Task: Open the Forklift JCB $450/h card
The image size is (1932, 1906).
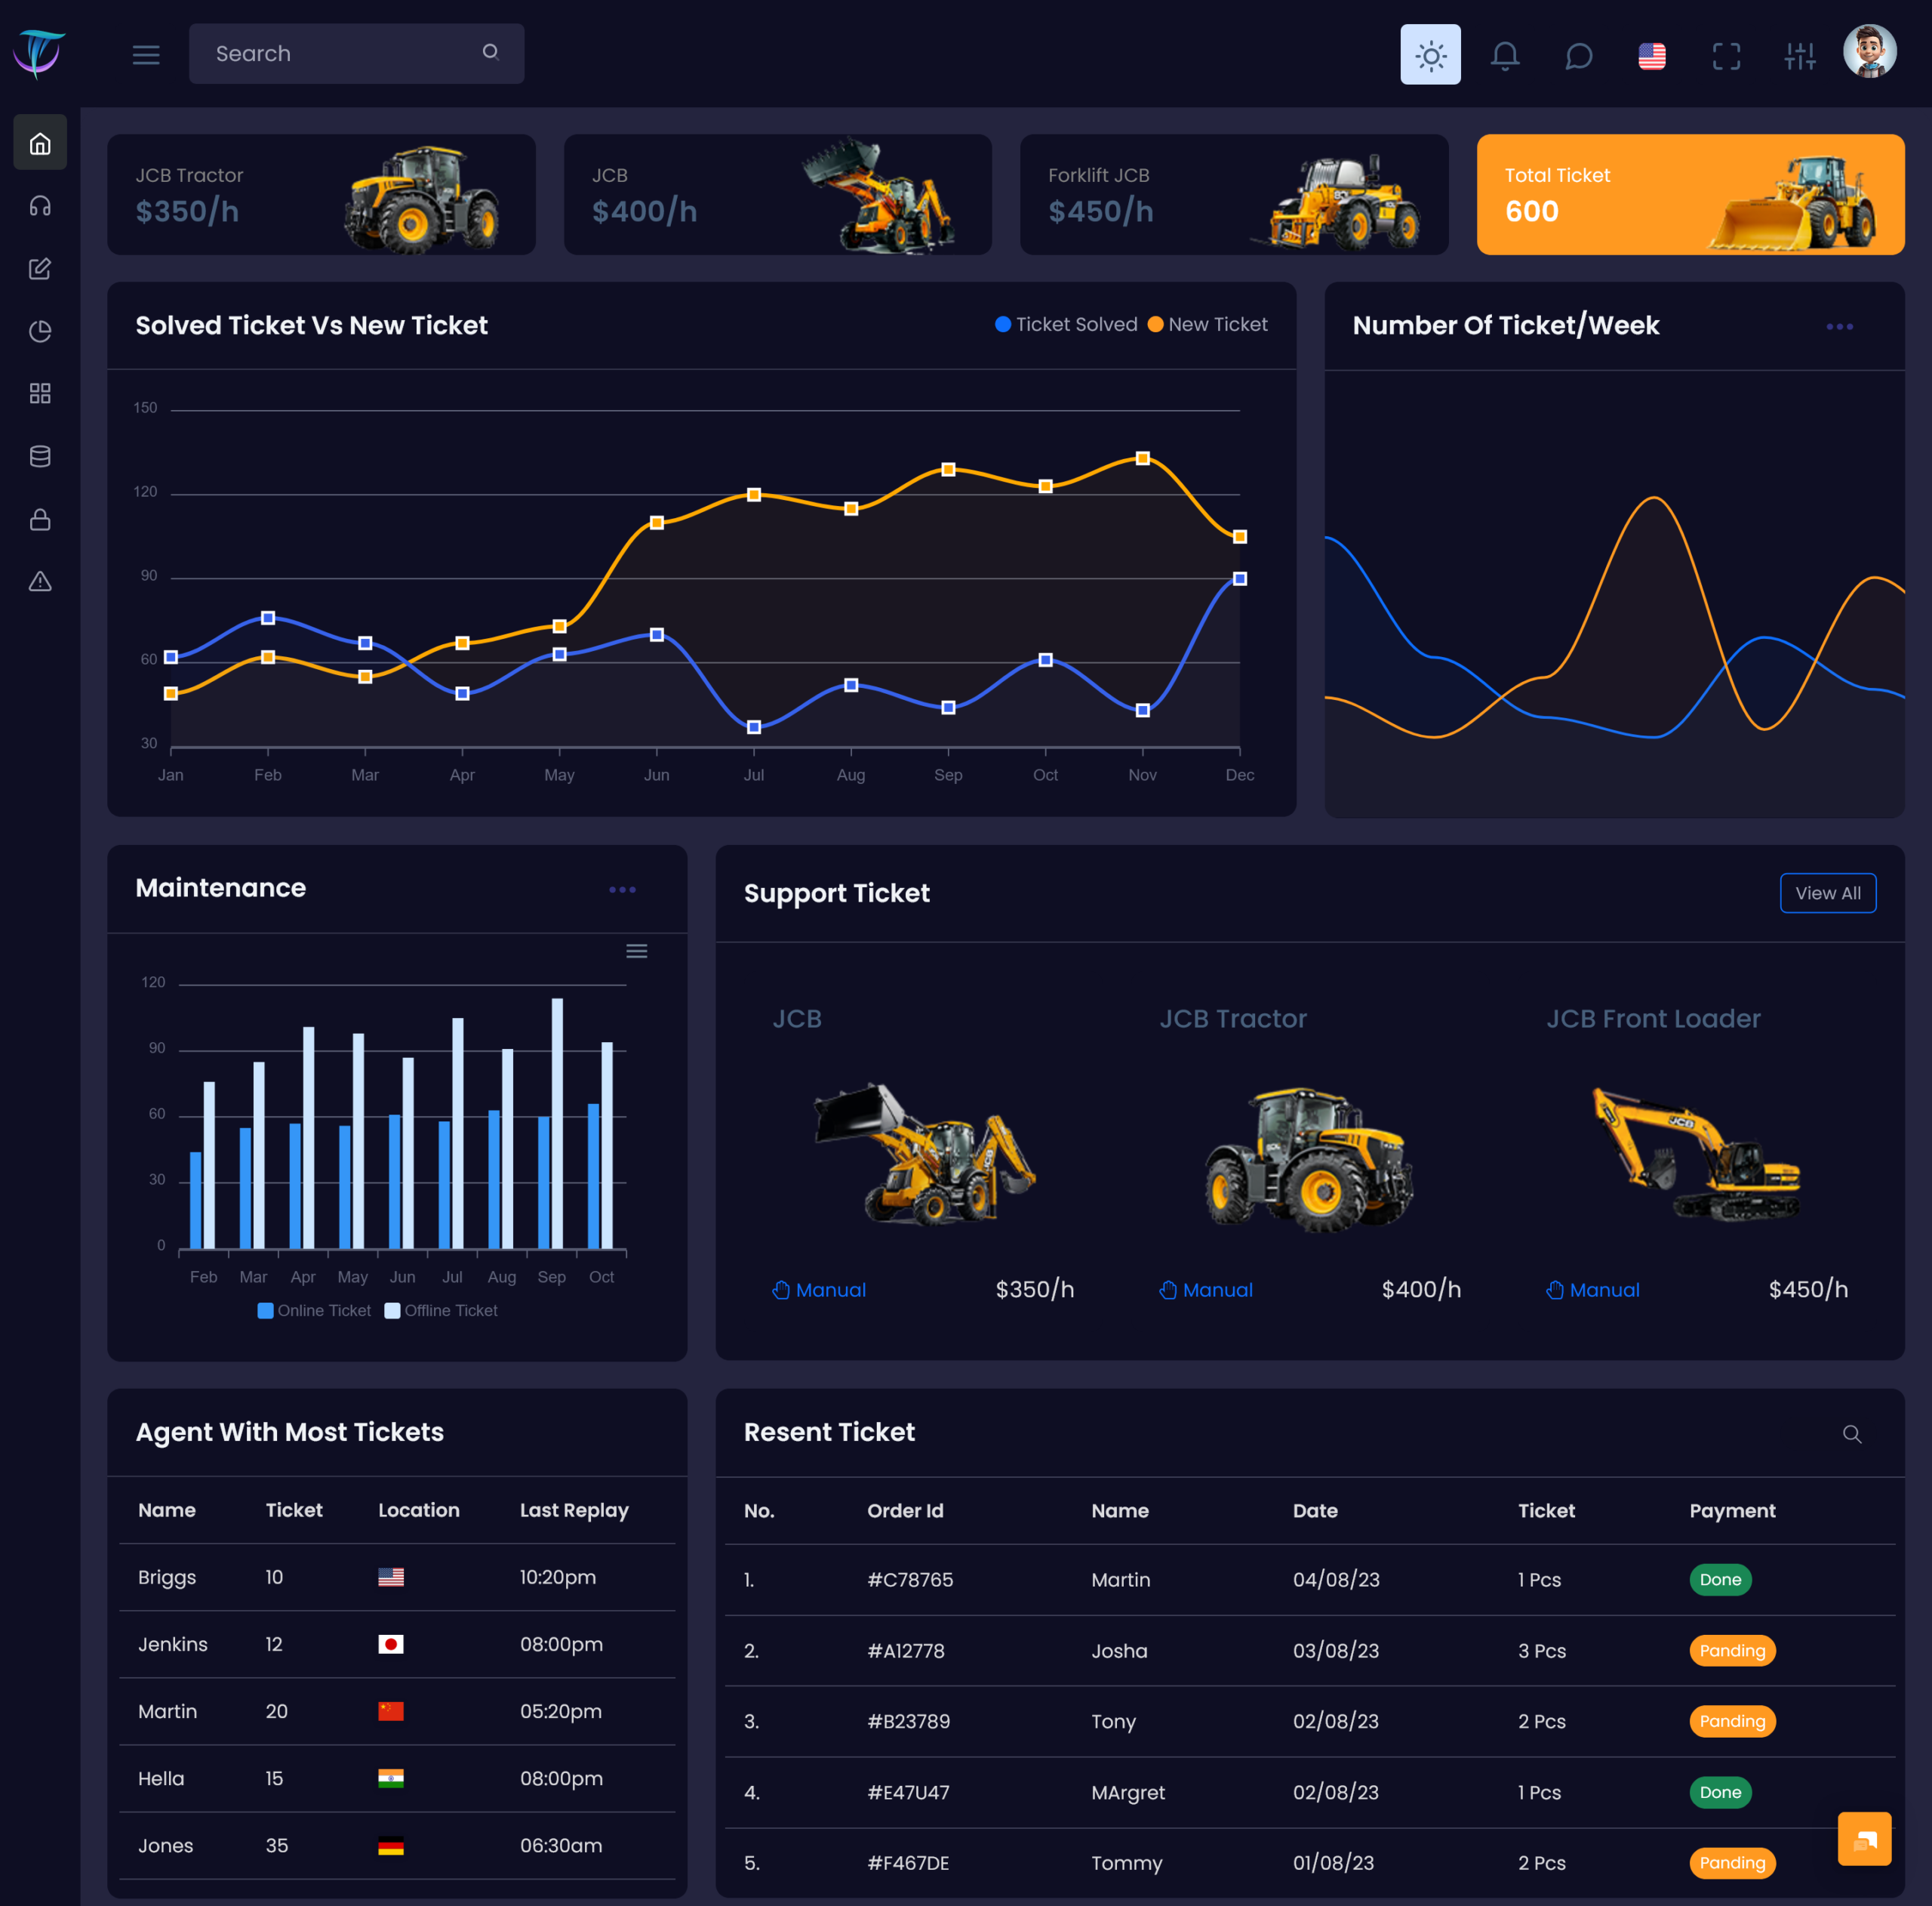Action: click(1234, 194)
